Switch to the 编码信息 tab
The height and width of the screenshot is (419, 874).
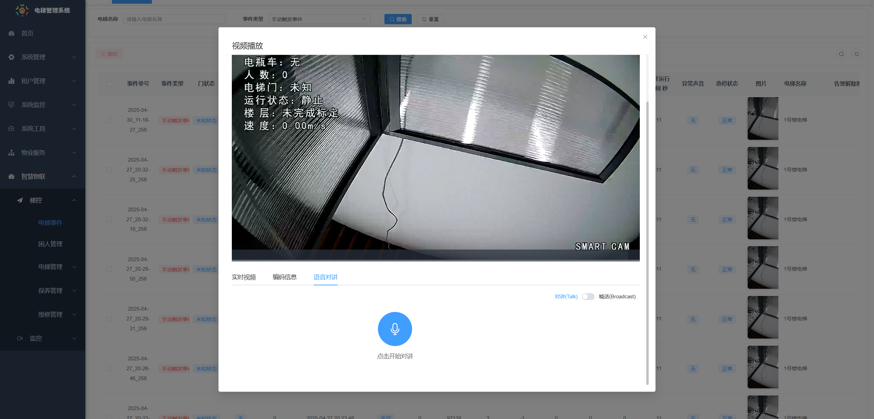click(285, 277)
